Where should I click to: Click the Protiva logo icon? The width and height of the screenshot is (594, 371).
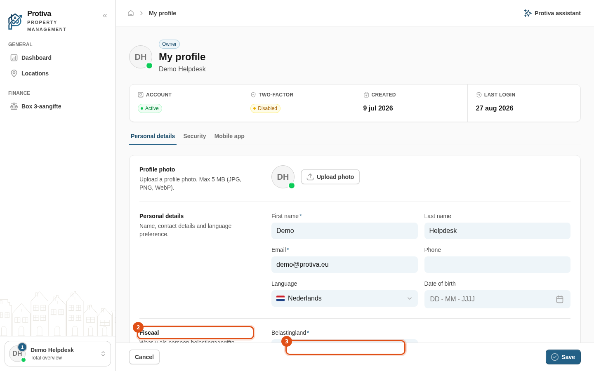(x=15, y=21)
